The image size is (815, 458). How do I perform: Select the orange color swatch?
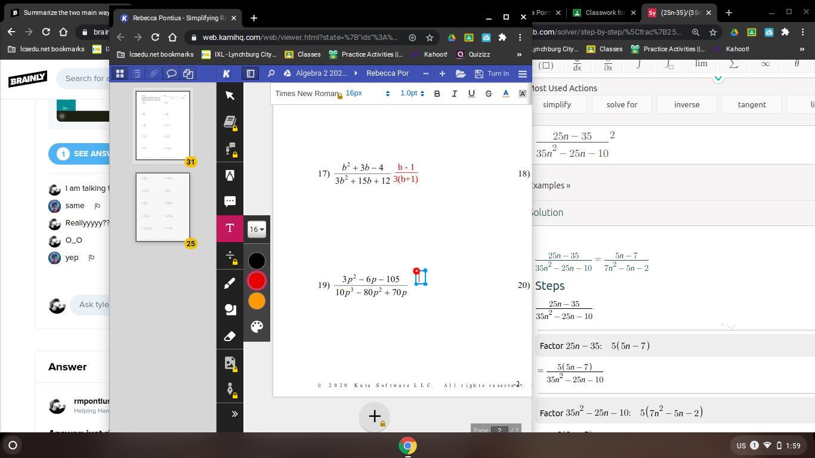257,301
